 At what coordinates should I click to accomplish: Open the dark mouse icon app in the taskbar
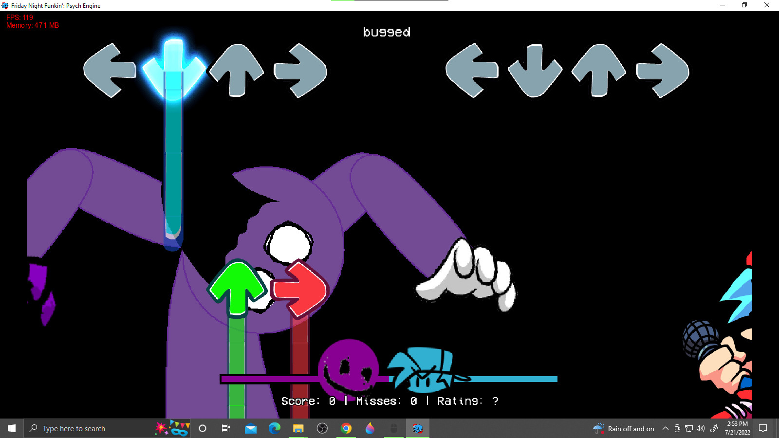tap(394, 428)
